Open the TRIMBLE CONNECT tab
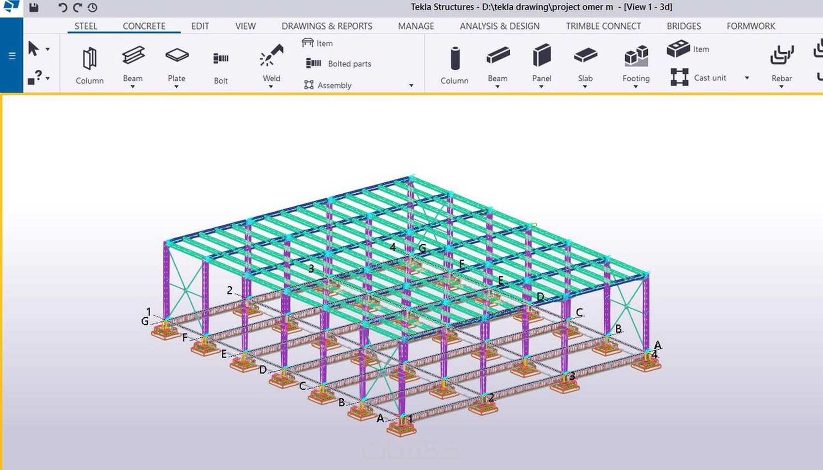Viewport: 823px width, 470px height. [x=603, y=26]
